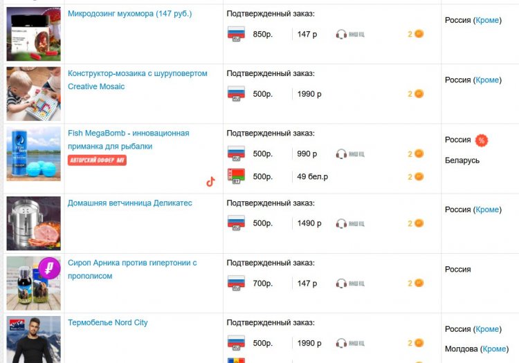Click the Сироп Арника product thumbnail
Image resolution: width=519 pixels, height=363 pixels.
34,283
